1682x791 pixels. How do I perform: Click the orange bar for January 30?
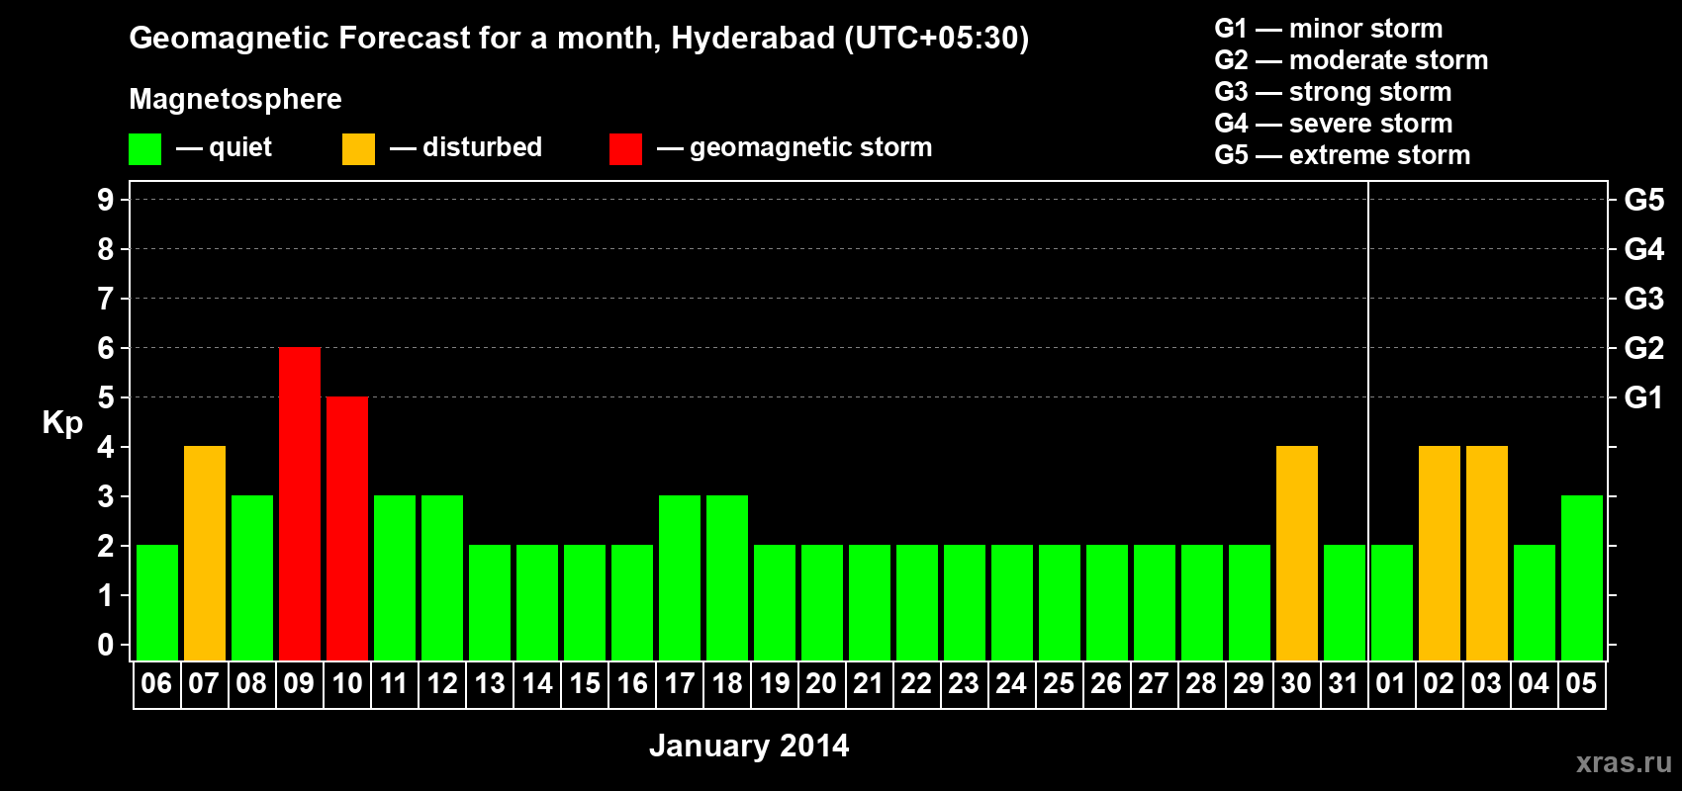click(1297, 553)
